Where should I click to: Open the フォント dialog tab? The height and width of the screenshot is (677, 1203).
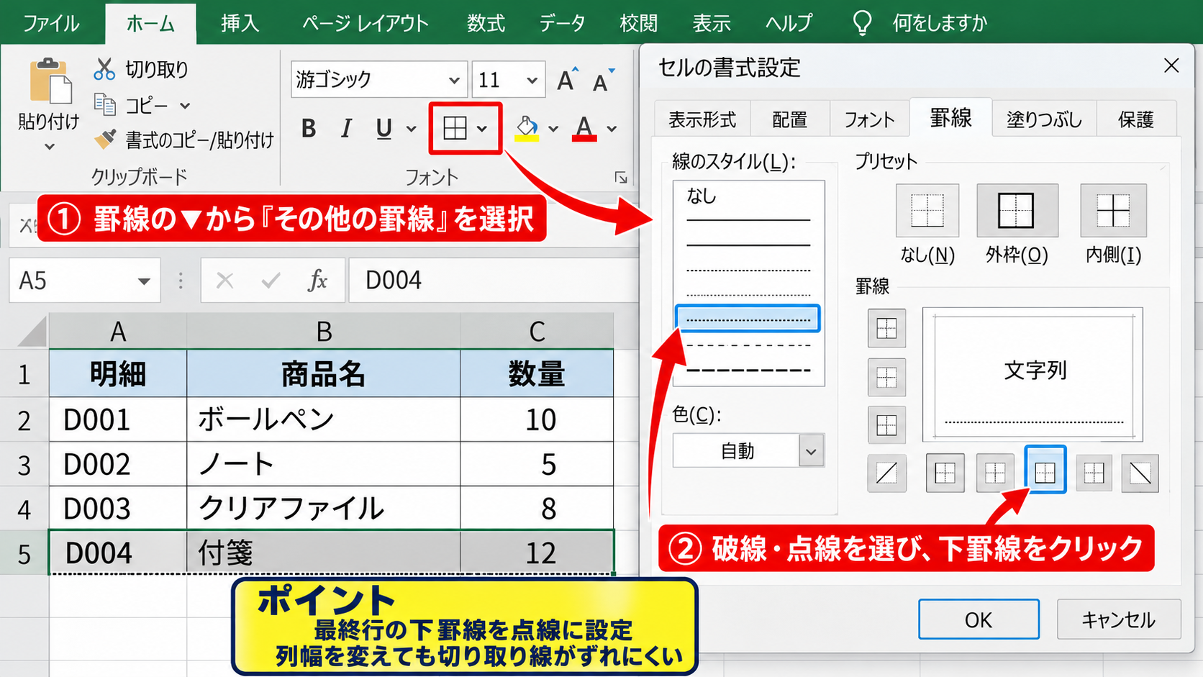[x=869, y=119]
